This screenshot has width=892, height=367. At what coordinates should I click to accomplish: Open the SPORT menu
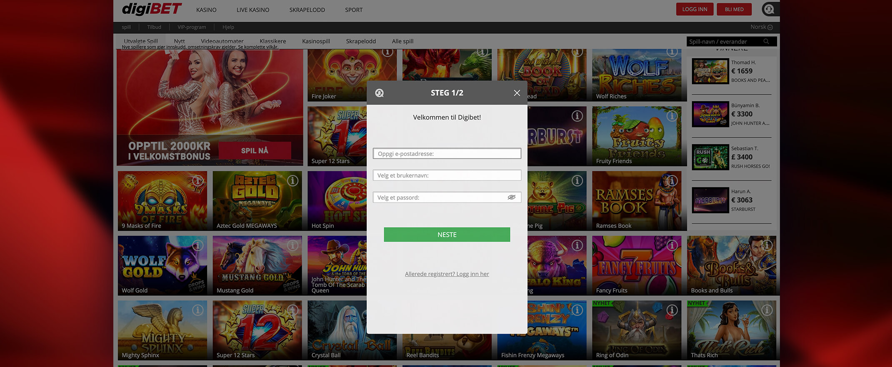[x=354, y=10]
